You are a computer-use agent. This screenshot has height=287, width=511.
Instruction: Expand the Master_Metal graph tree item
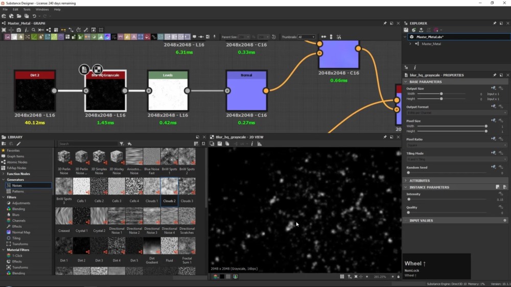[411, 43]
